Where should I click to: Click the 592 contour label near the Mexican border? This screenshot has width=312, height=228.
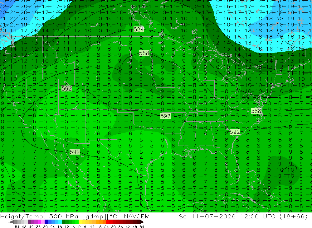tap(75, 152)
